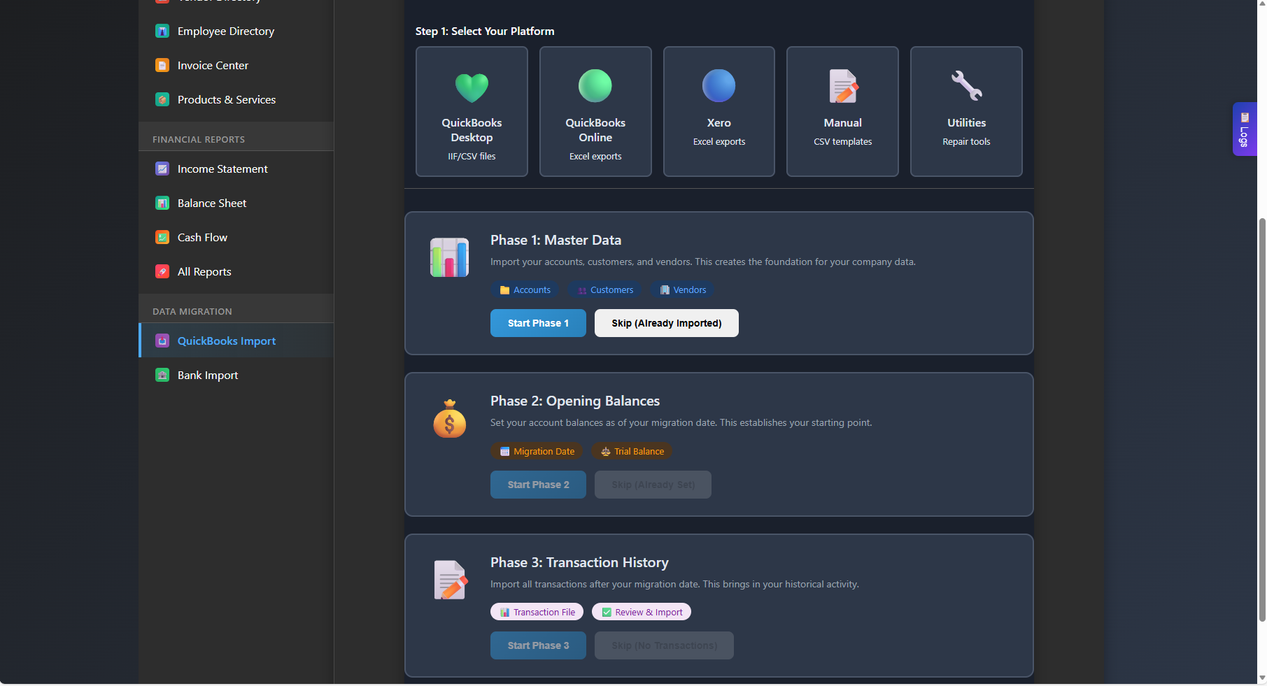The image size is (1267, 686).
Task: Click the checkmark icon in Review & Import tag
Action: 607,613
